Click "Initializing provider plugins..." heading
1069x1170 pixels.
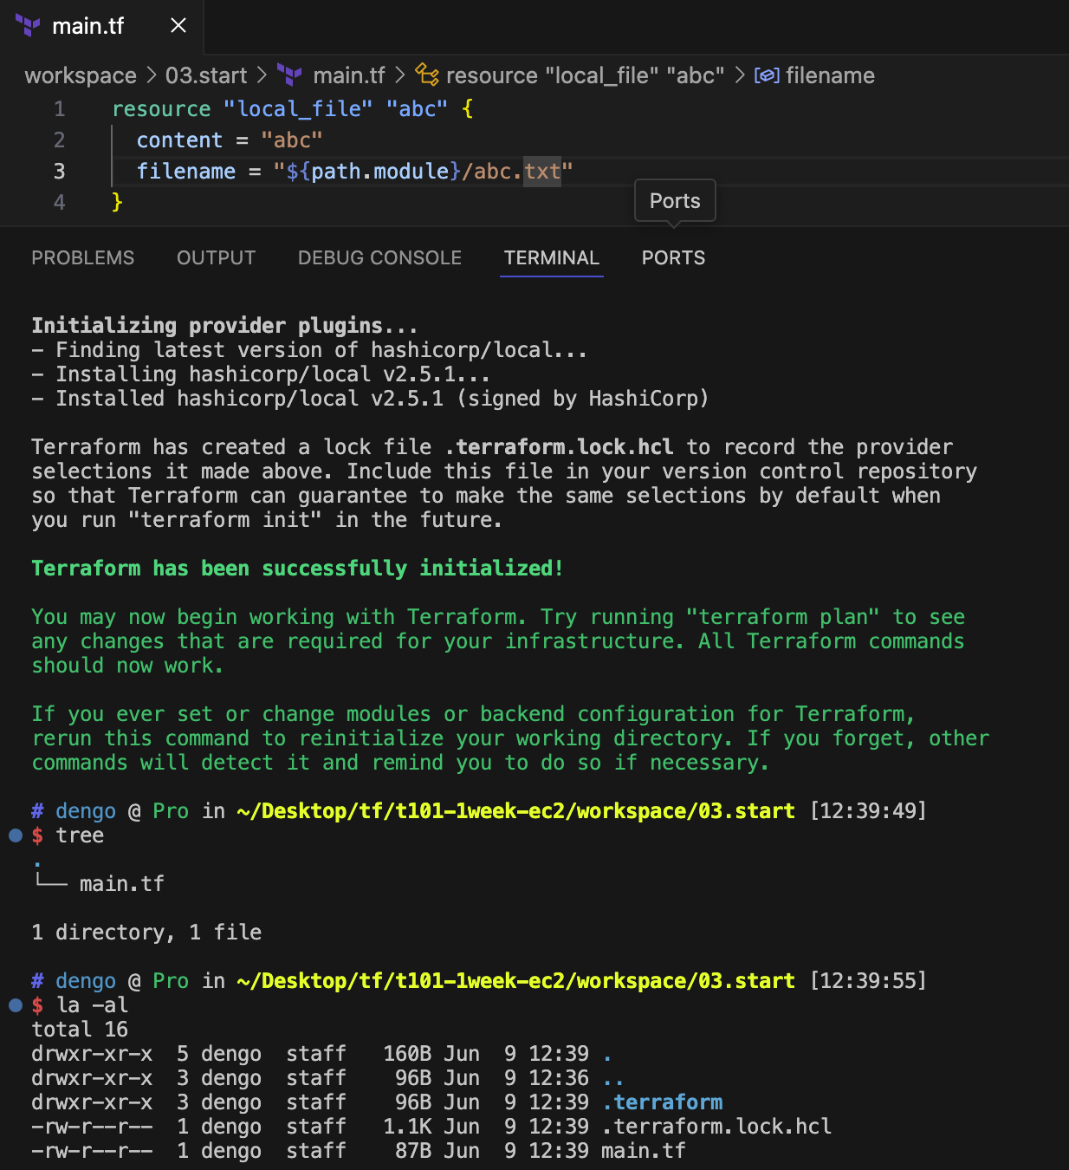click(x=225, y=326)
